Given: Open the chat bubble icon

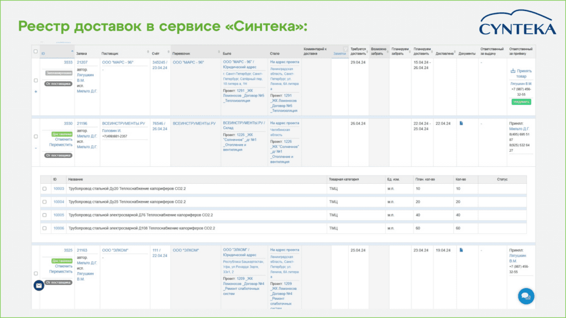Looking at the screenshot, I should point(526,296).
